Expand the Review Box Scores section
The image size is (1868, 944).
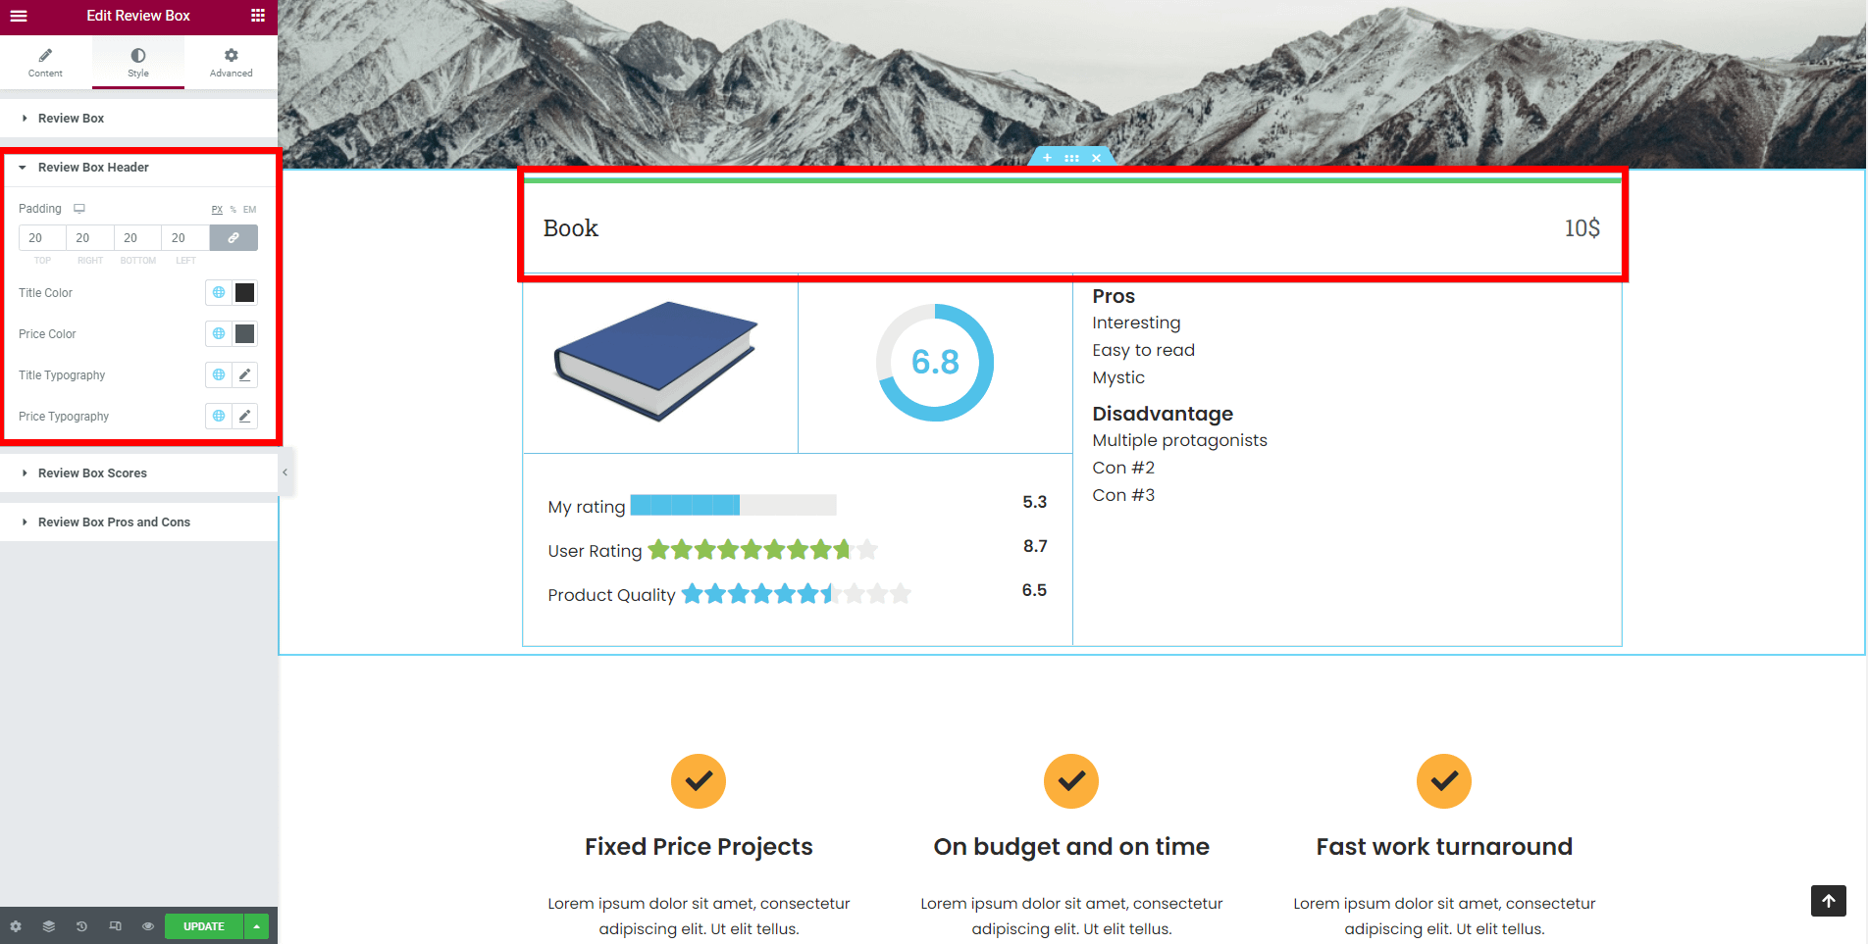pos(92,473)
